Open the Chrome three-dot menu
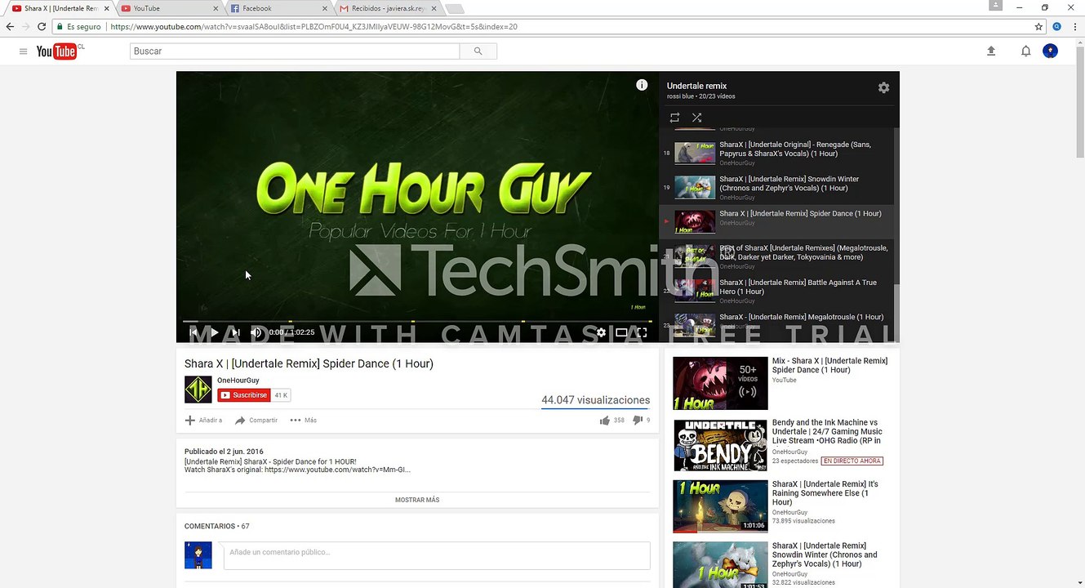This screenshot has width=1085, height=588. (x=1074, y=26)
